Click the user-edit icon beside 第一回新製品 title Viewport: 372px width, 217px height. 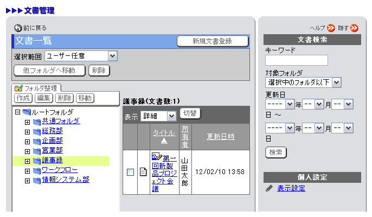[x=157, y=156]
